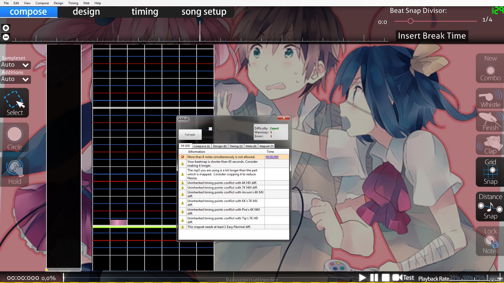Select 'The mp3 you are using' warning row
This screenshot has width=504, height=283.
point(234,174)
